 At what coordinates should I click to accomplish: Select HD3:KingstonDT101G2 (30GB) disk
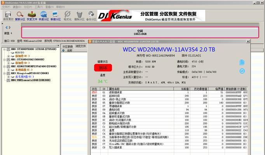click(30, 73)
